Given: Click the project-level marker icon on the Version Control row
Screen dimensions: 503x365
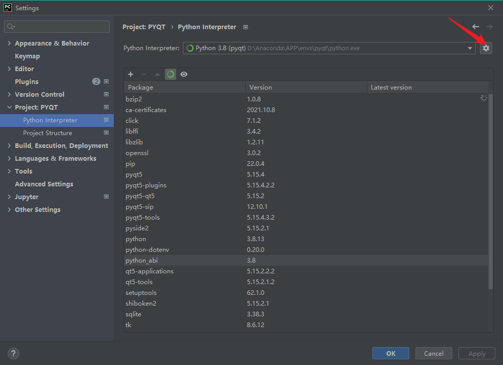Looking at the screenshot, I should [106, 94].
